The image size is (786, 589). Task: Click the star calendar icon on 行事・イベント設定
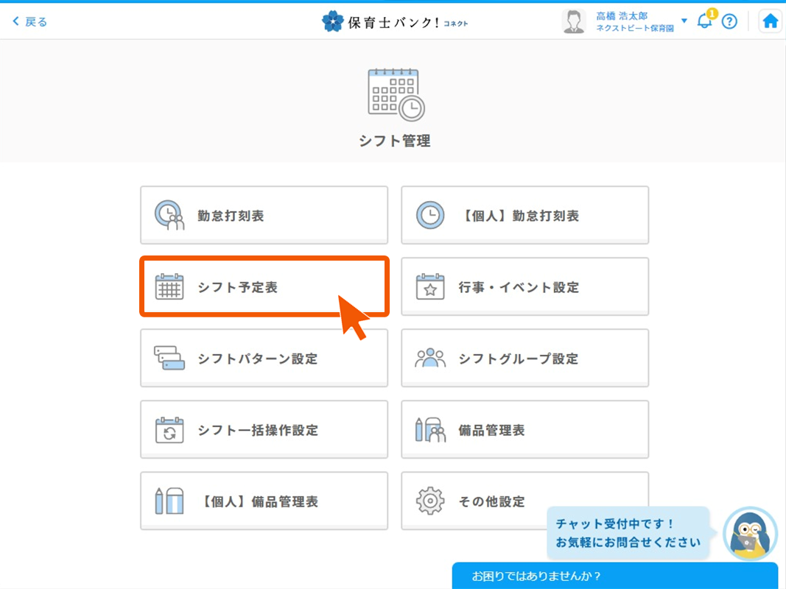(431, 286)
